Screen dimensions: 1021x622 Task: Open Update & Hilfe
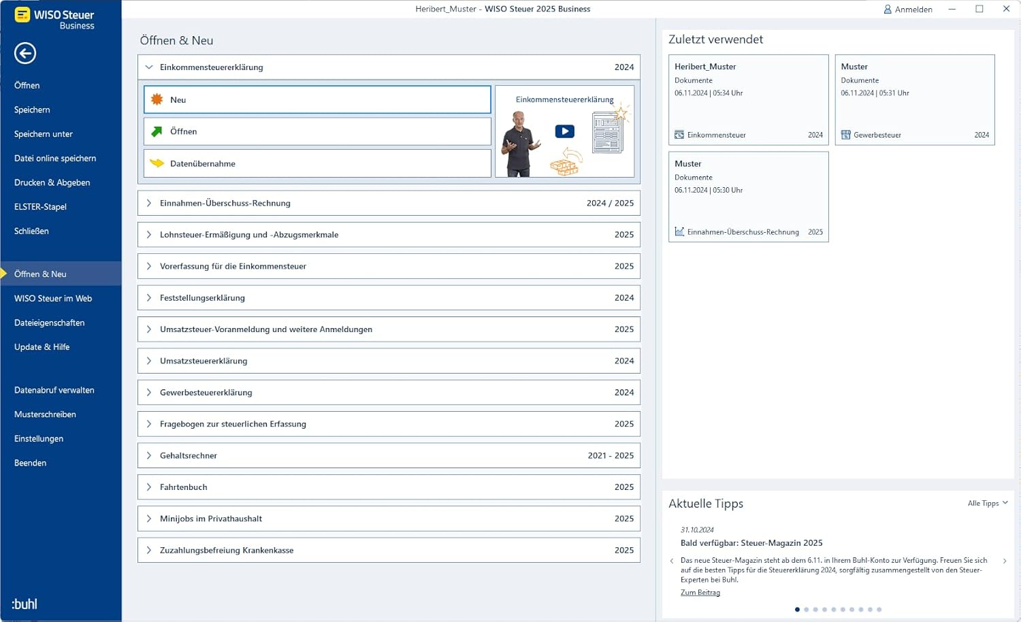42,347
